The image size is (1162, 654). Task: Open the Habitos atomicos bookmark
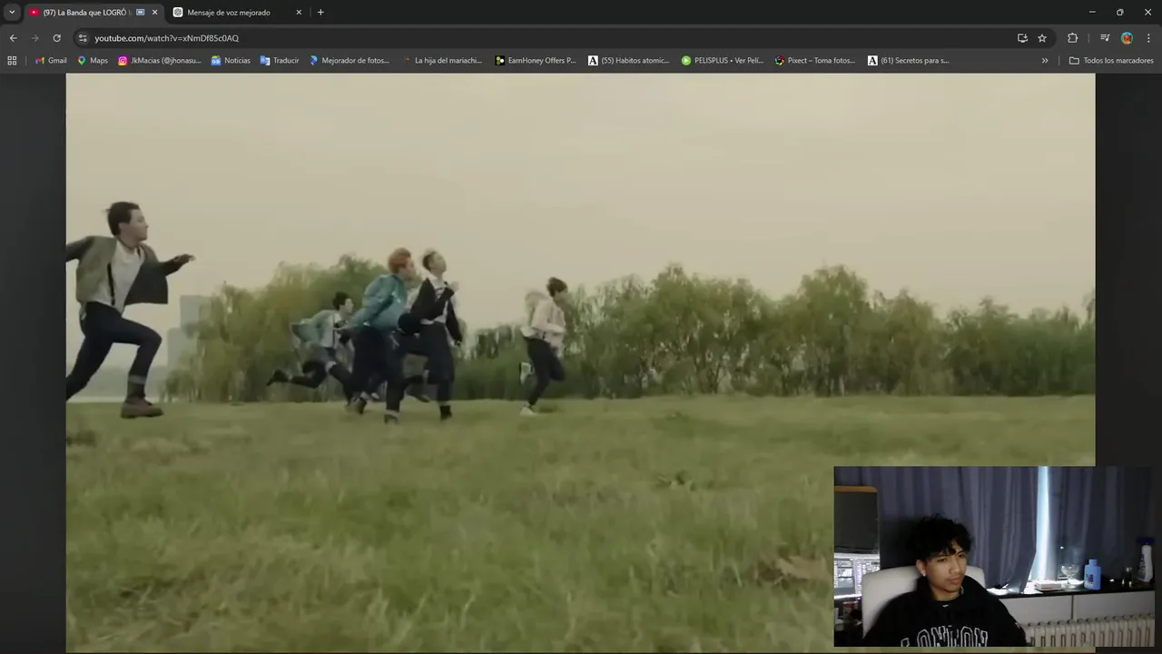tap(629, 61)
